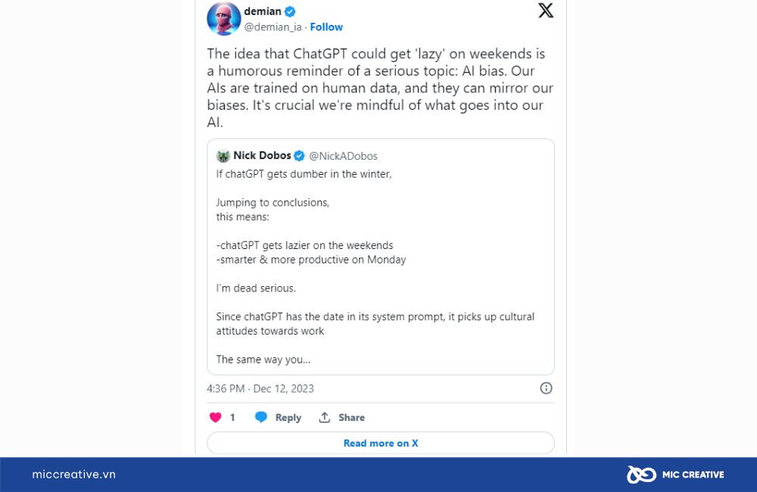This screenshot has height=492, width=757.
Task: Click the demian display name
Action: click(x=263, y=11)
